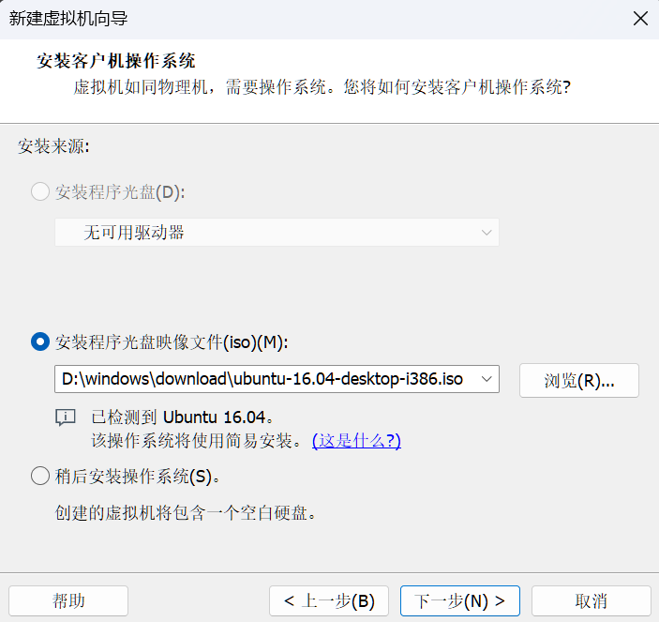Proceed with the 下一步(N) button

(460, 600)
